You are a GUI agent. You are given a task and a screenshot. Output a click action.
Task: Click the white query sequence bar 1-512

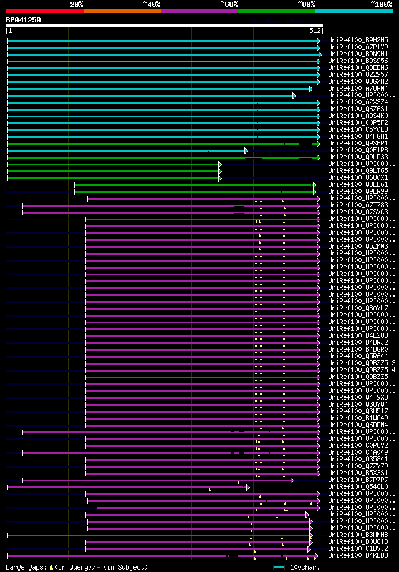(164, 26)
